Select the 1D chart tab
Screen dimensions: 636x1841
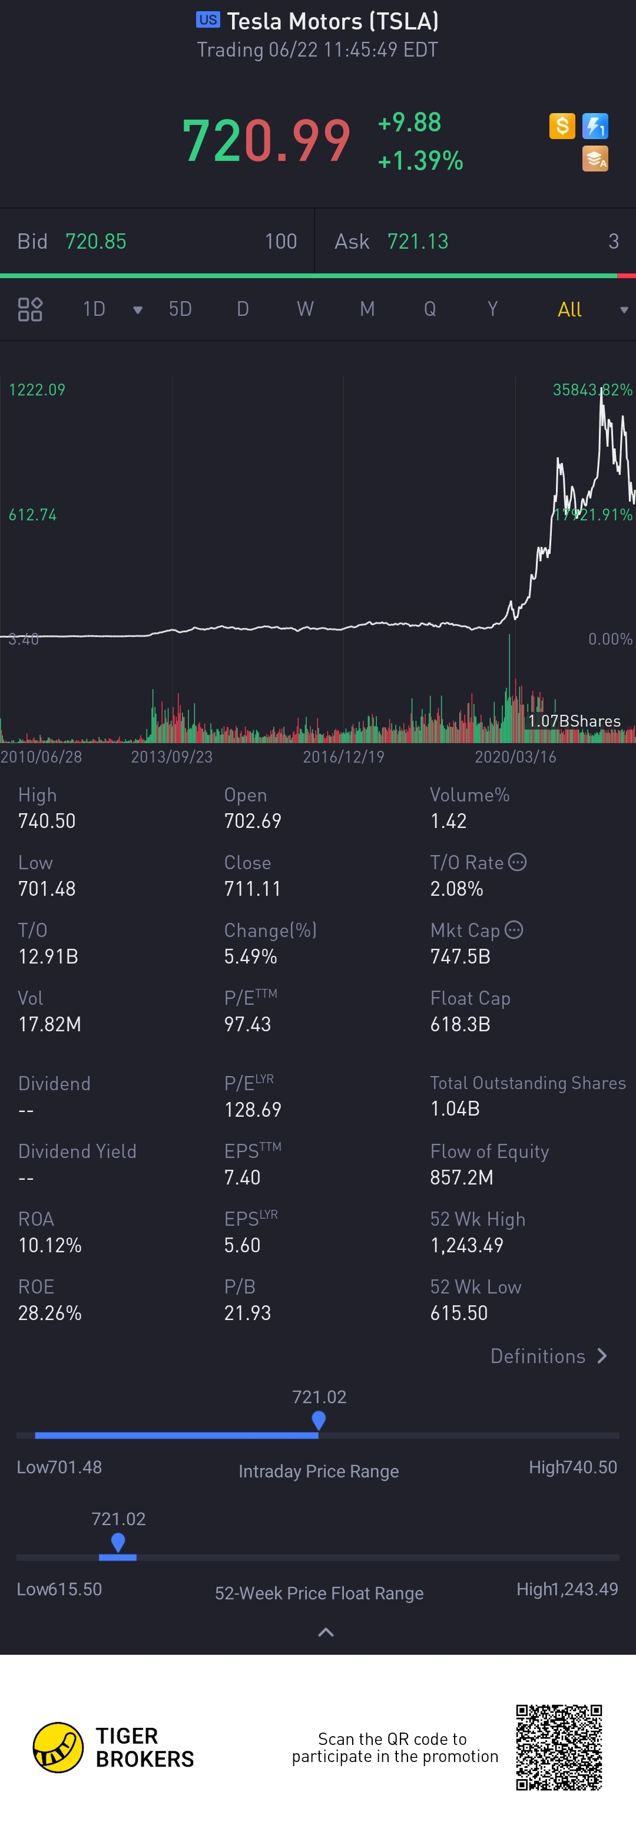point(94,309)
